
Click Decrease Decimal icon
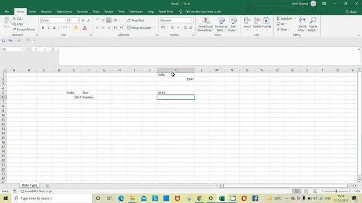pos(191,28)
